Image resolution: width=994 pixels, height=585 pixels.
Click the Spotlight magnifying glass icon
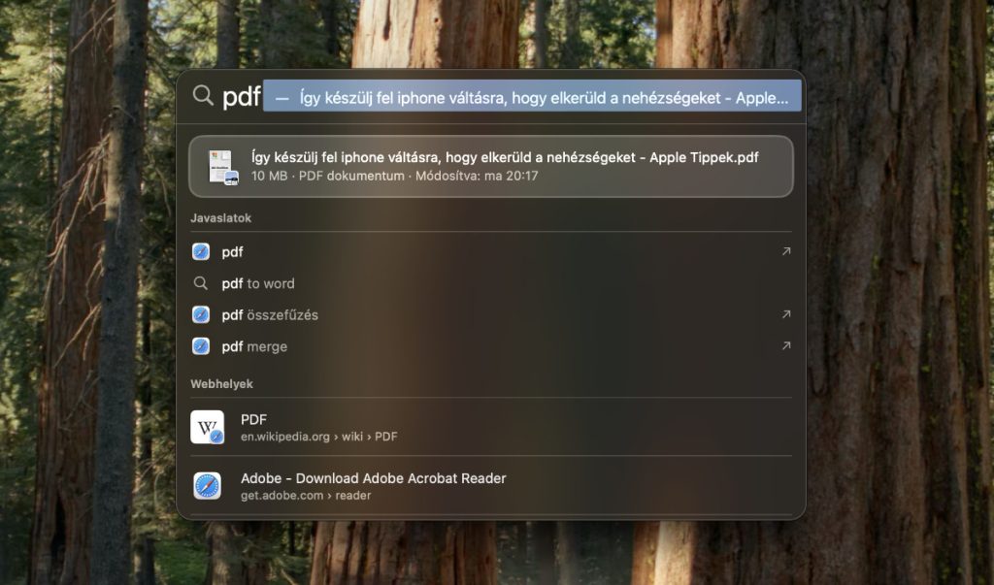pos(203,96)
